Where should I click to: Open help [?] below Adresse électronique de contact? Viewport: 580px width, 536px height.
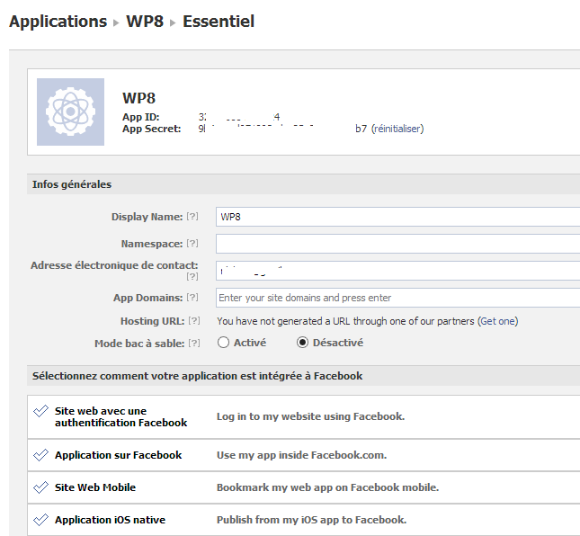(x=192, y=276)
